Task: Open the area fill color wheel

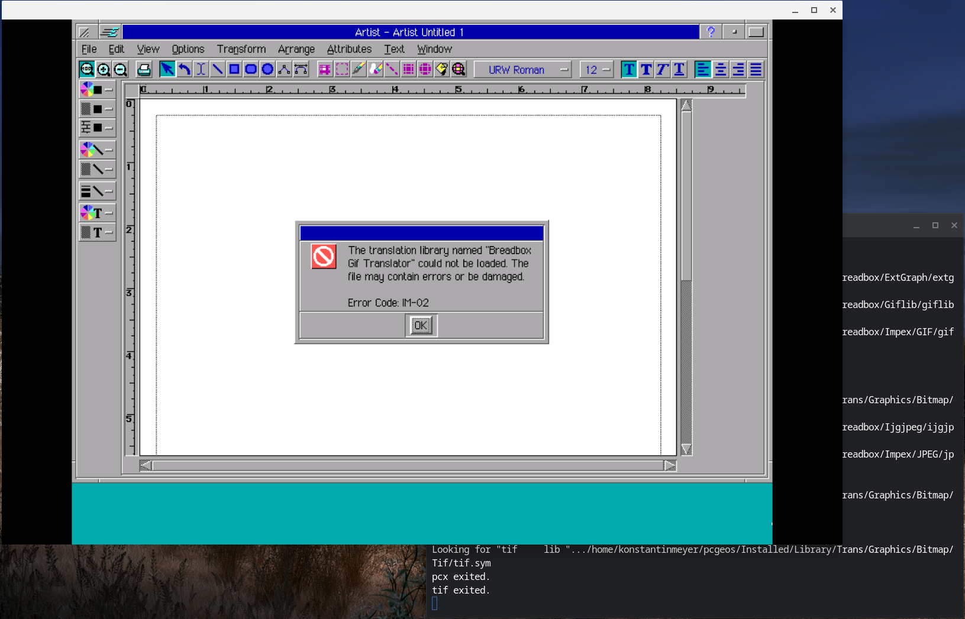Action: point(89,89)
